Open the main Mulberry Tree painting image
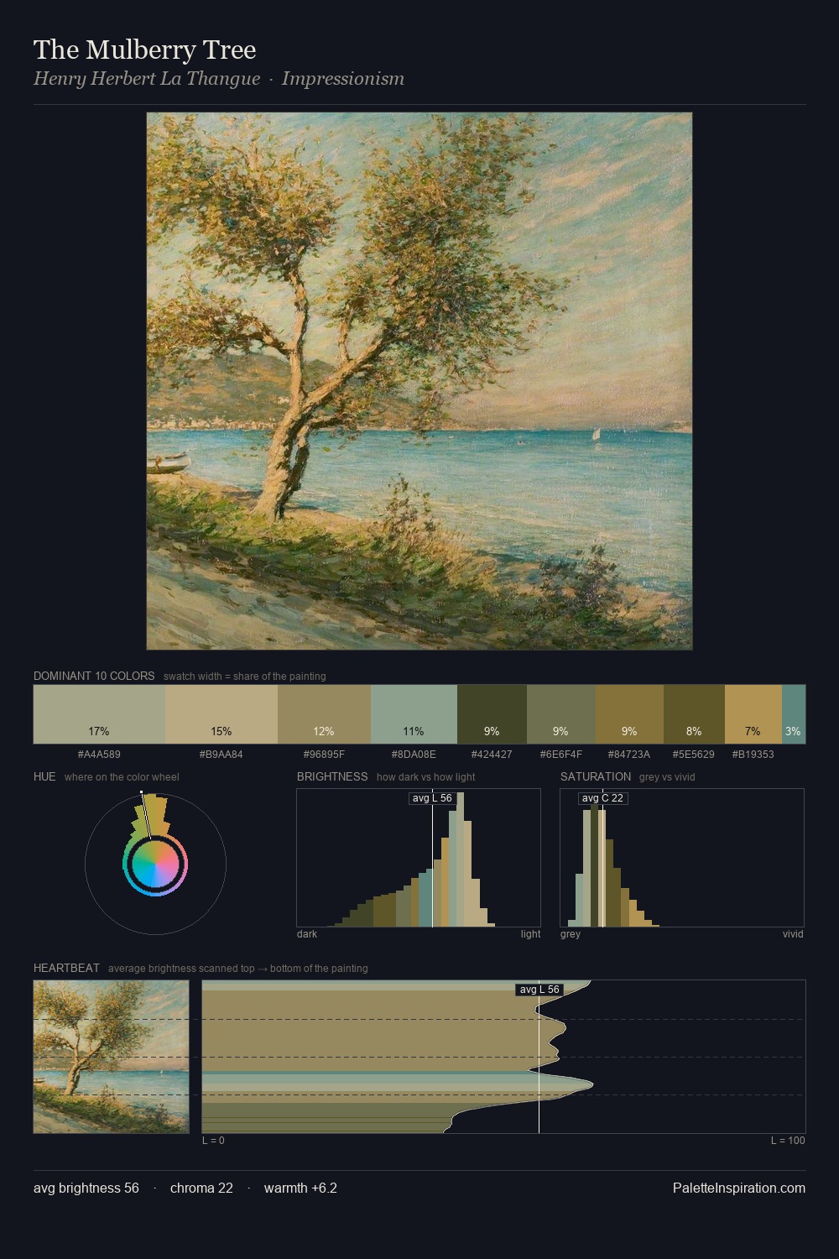Screen dimensions: 839x1259 point(419,381)
